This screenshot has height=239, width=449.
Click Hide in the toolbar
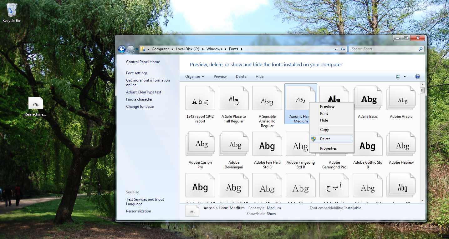click(x=259, y=77)
